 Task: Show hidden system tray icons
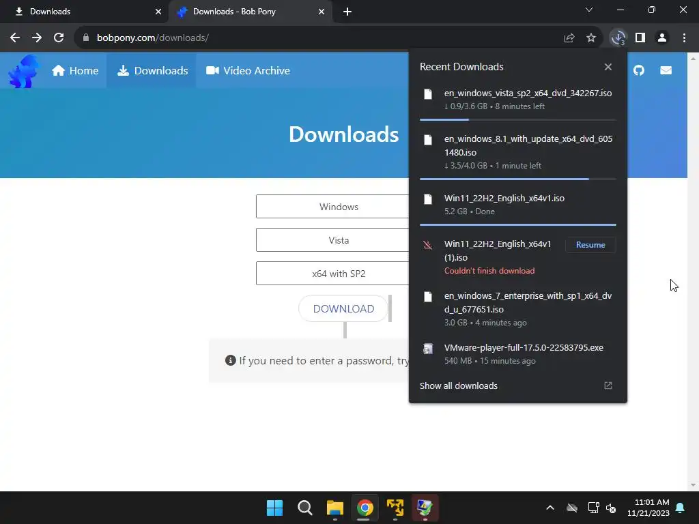550,508
